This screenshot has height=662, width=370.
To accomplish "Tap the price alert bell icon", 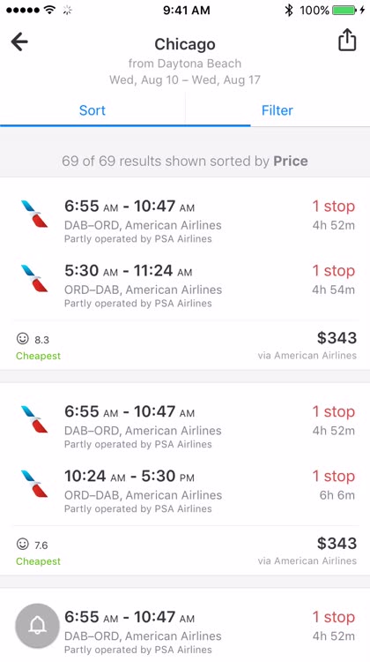I will [37, 626].
